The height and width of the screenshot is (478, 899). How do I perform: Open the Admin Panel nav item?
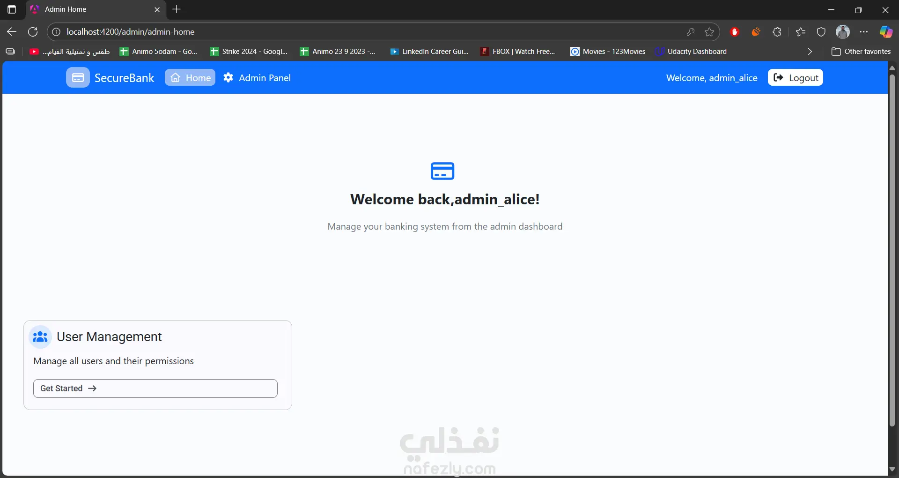tap(257, 78)
